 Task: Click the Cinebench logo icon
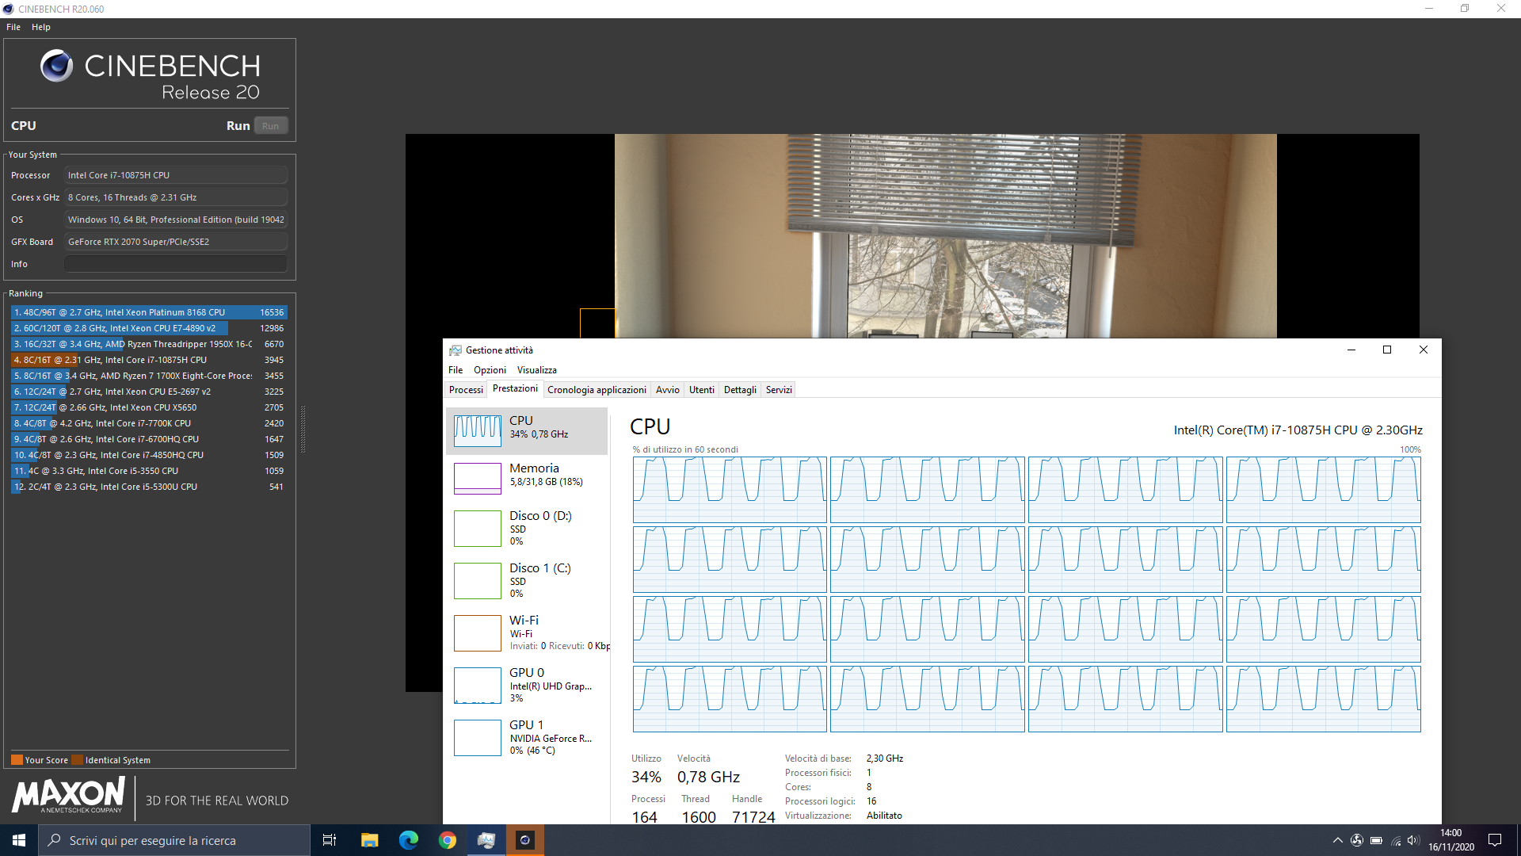[x=56, y=66]
